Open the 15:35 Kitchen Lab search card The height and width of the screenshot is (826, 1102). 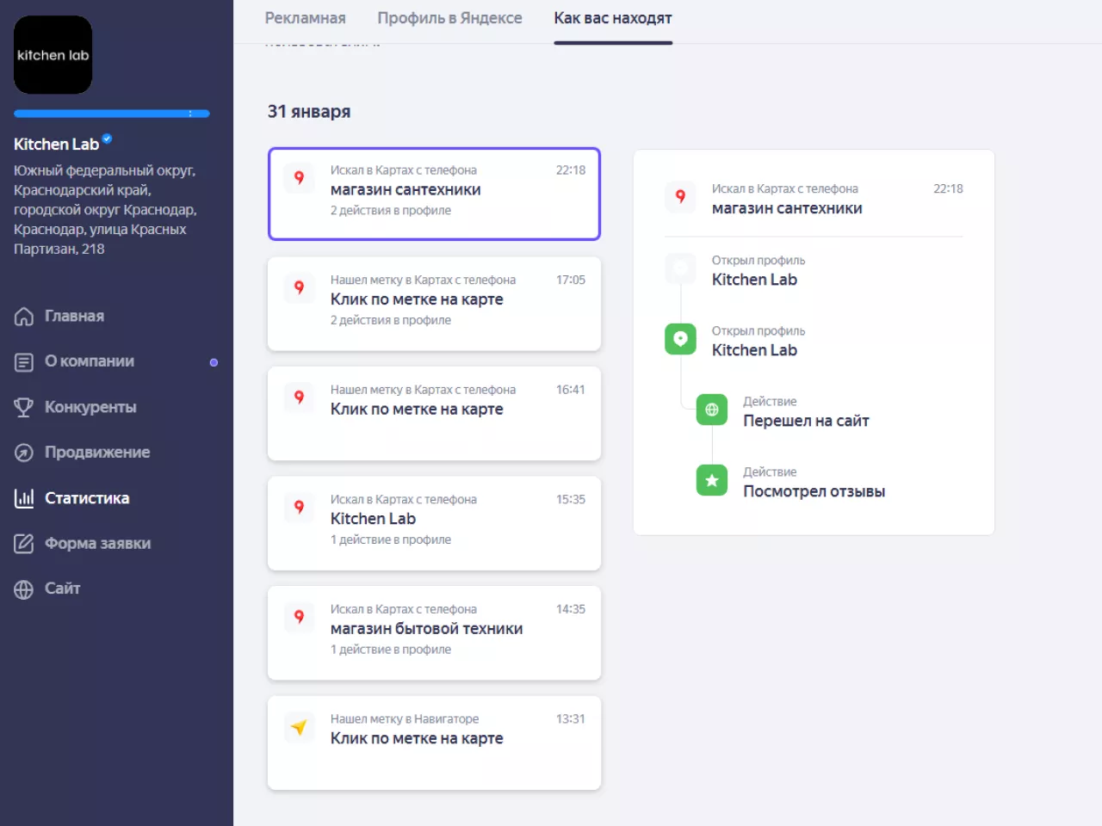coord(434,523)
